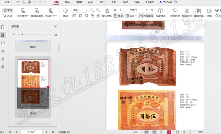Click 压缩 compress tool
The image size is (221, 134).
[x=209, y=13]
